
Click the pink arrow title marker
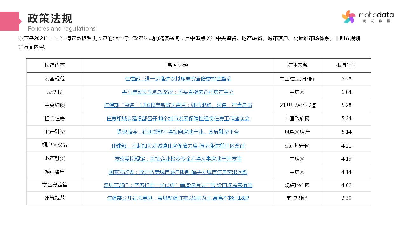(x=10, y=21)
